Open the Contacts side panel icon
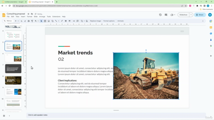214x120 pixels. point(211,40)
